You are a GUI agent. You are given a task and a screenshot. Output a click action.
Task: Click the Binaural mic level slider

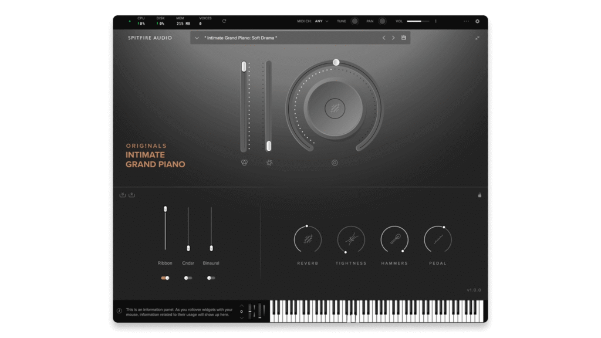(x=211, y=229)
